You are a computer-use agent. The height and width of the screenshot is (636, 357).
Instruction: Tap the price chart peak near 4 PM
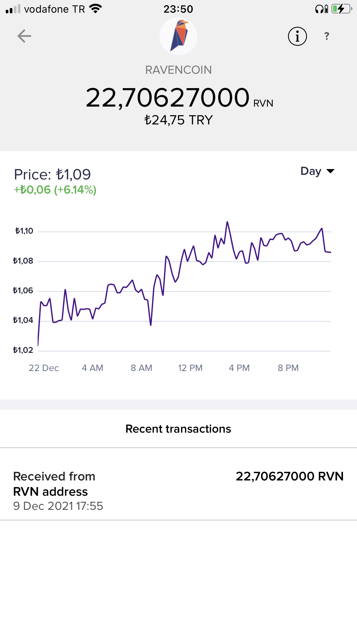(227, 222)
